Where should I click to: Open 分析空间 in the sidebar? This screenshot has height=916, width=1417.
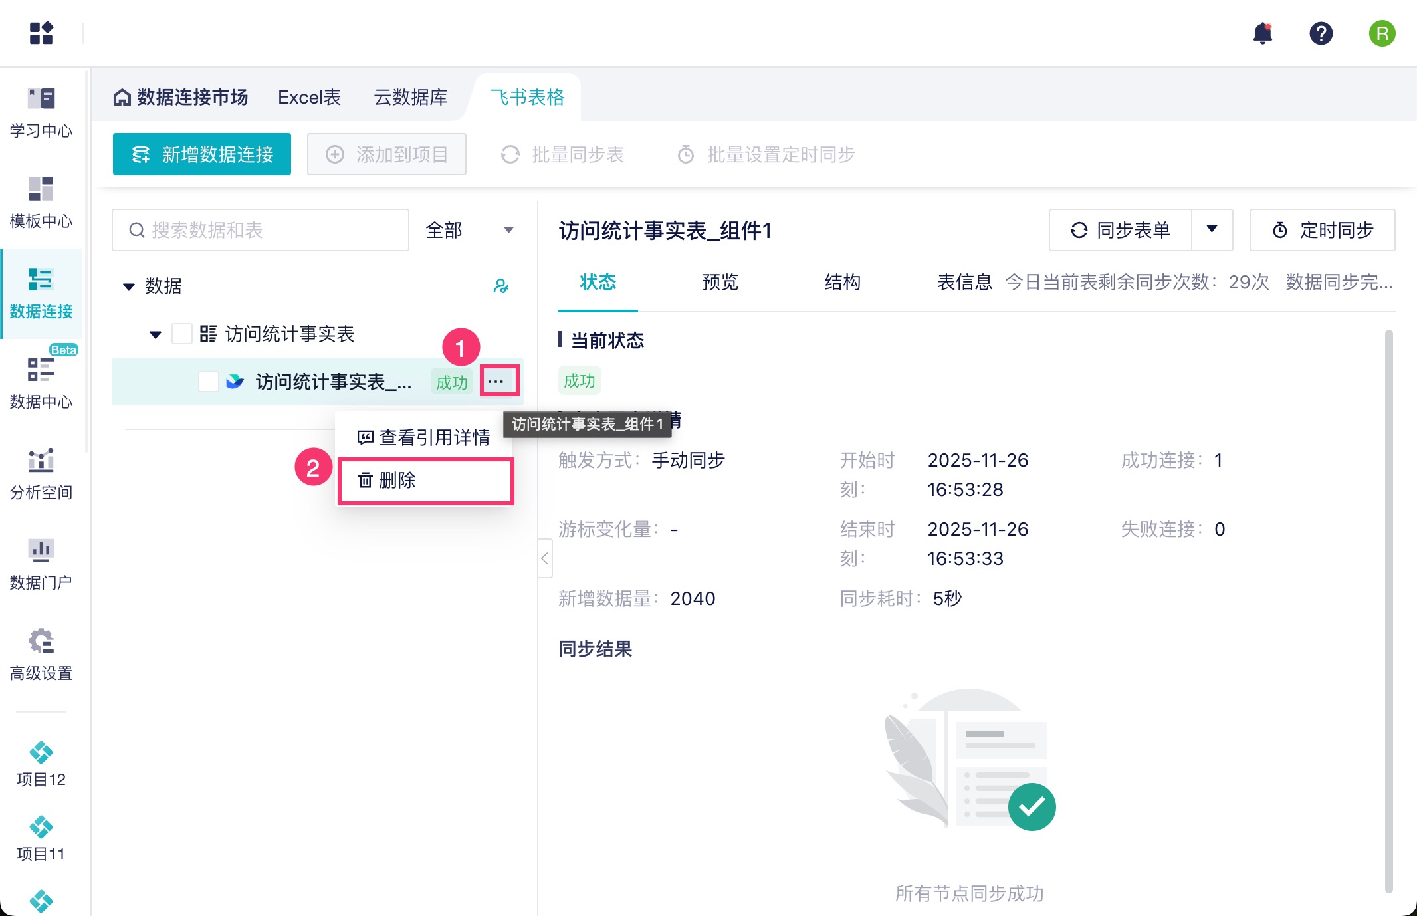point(41,473)
